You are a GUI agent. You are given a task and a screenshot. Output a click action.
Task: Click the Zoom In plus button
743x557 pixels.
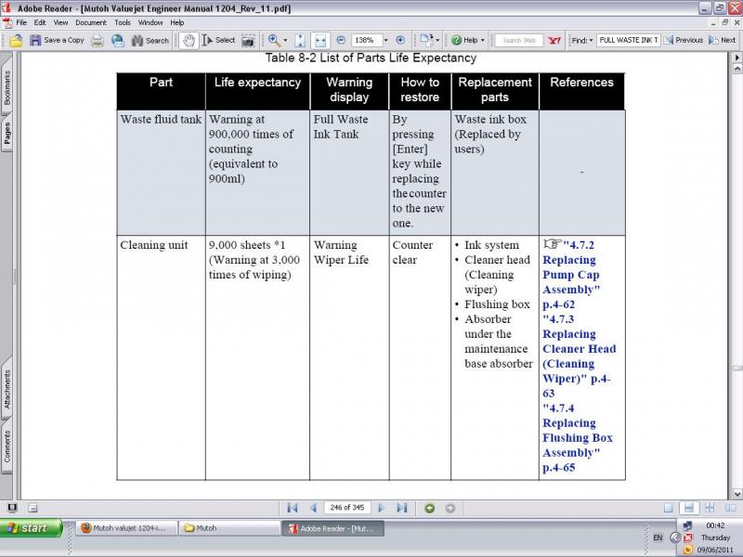click(400, 40)
